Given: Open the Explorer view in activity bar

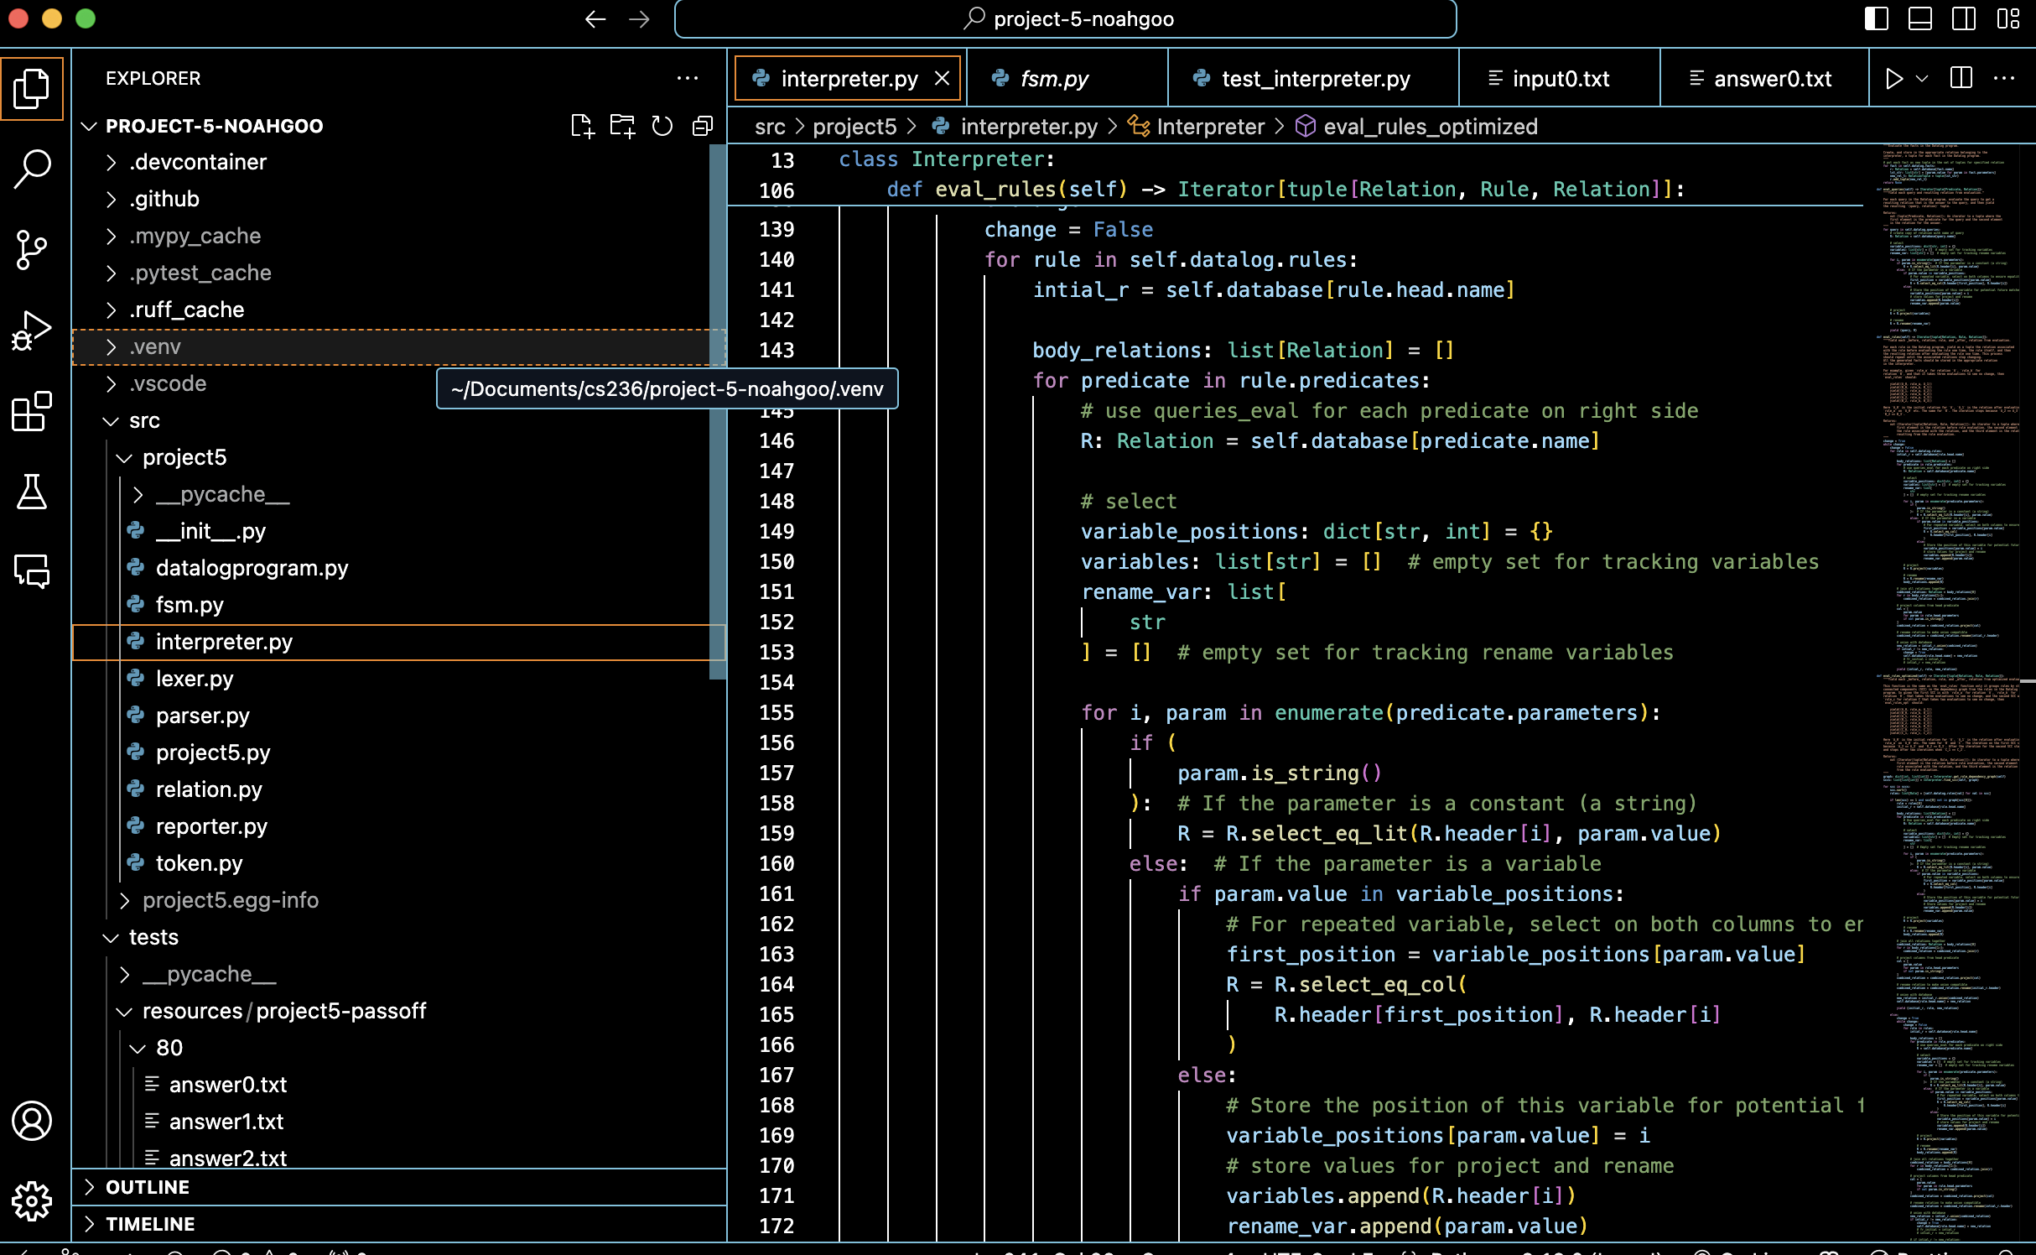Looking at the screenshot, I should tap(32, 89).
